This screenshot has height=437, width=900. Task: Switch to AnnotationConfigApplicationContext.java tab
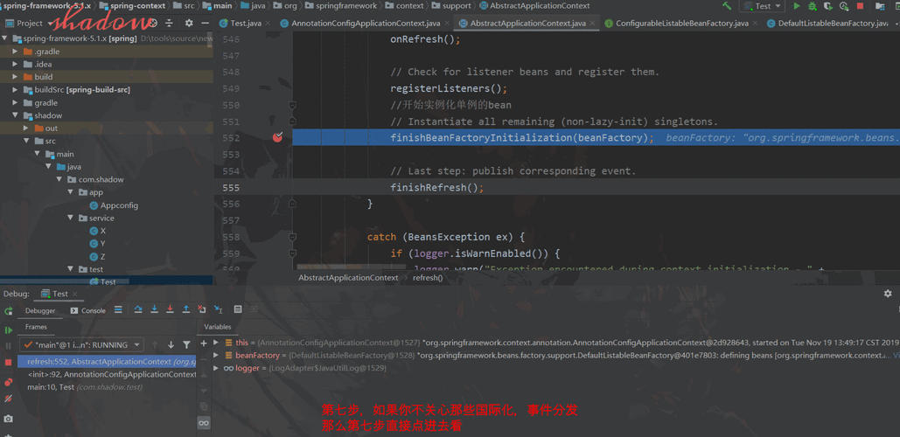coord(366,24)
